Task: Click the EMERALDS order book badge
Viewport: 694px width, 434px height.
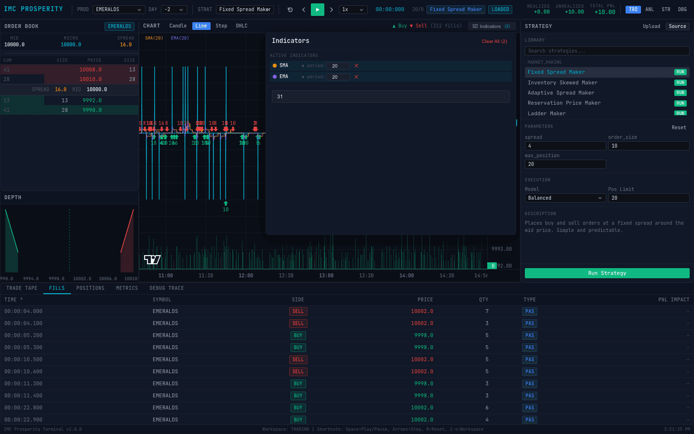Action: coord(120,27)
